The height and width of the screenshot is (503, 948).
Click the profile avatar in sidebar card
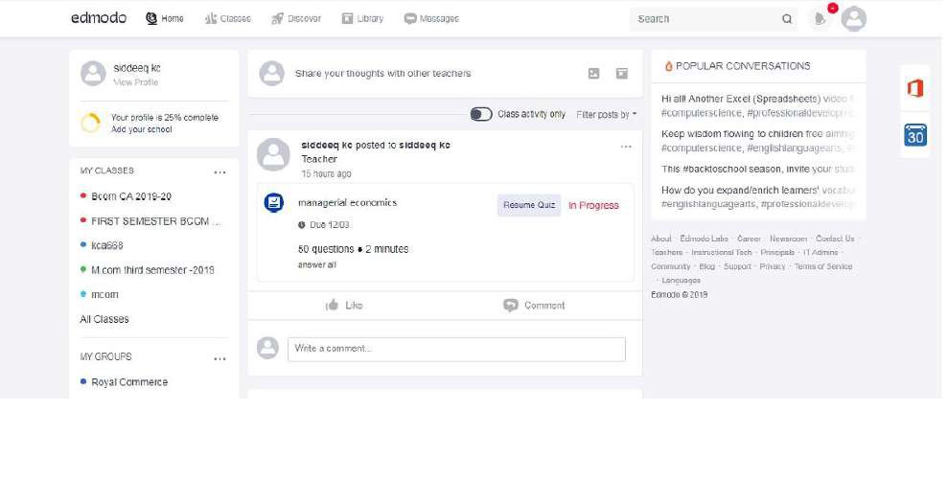(93, 73)
